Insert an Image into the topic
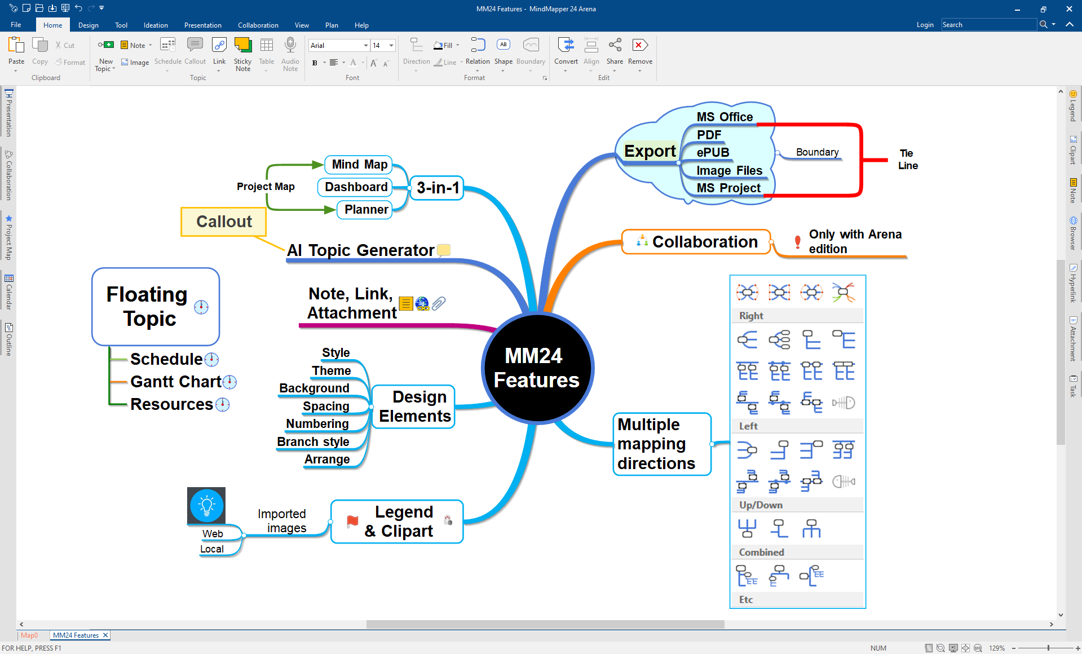The image size is (1082, 654). click(135, 63)
